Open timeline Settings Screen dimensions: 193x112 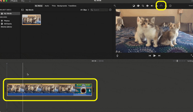click(190, 61)
